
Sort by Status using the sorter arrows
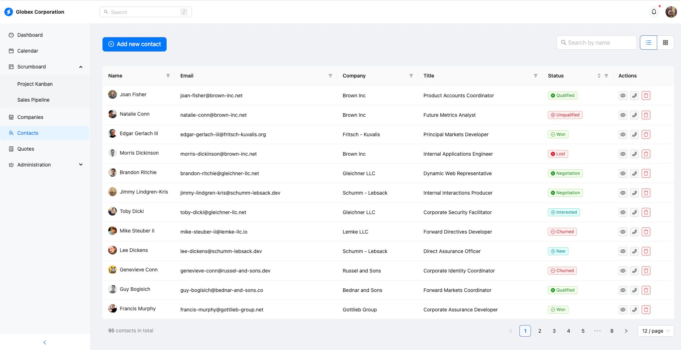click(x=599, y=76)
